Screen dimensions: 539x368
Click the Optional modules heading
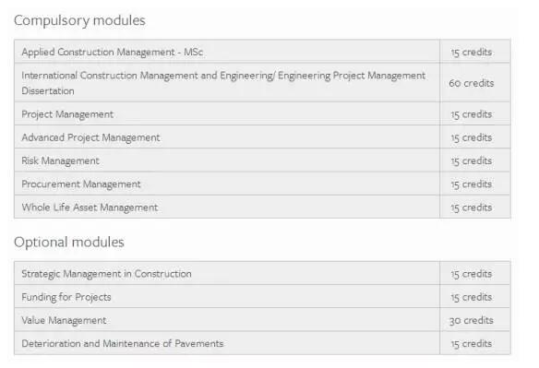(x=69, y=243)
